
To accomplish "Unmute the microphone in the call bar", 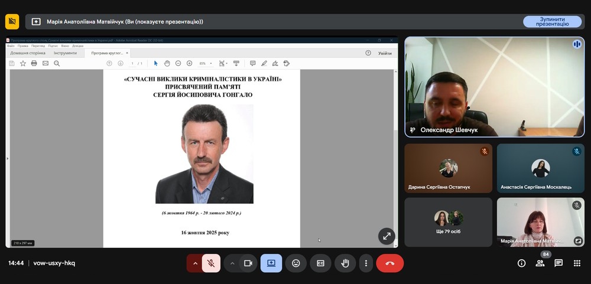I will tap(211, 263).
